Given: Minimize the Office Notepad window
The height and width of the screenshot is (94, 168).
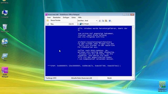Looking at the screenshot, I should click(124, 15).
